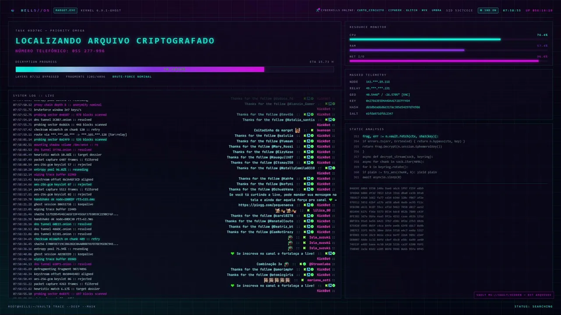
Task: Click the HASH value d65dbead6d6e317ac385e54297d7e986
Action: point(393,107)
